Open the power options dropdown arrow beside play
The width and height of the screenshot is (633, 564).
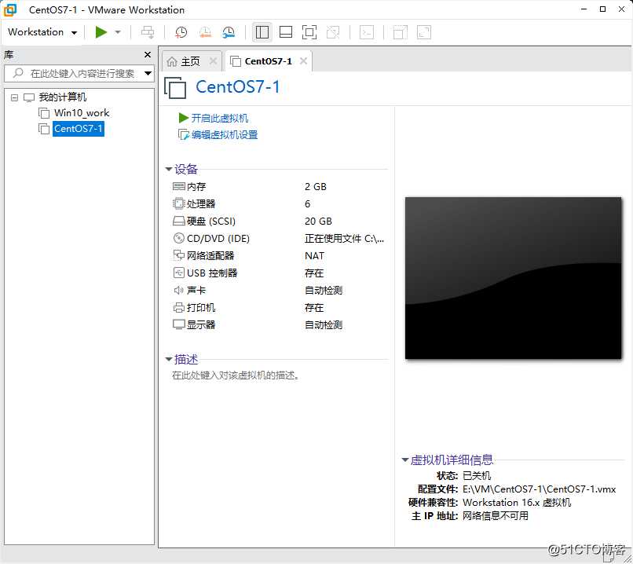118,32
